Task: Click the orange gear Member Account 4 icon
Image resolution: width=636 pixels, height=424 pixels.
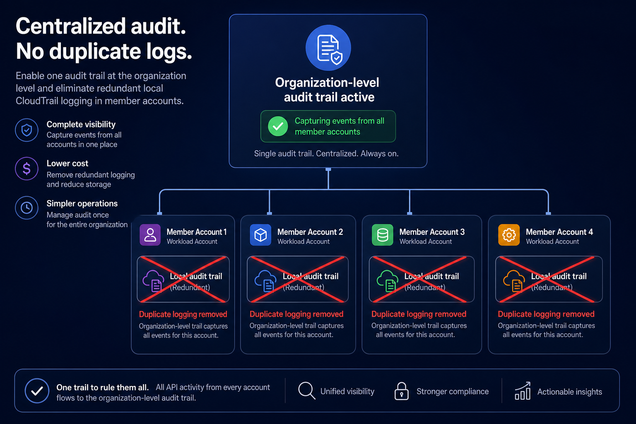Action: [509, 235]
